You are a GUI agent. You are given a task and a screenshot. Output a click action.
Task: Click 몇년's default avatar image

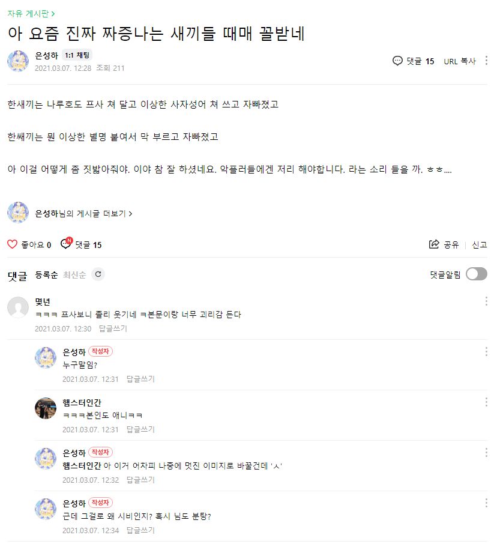18,307
